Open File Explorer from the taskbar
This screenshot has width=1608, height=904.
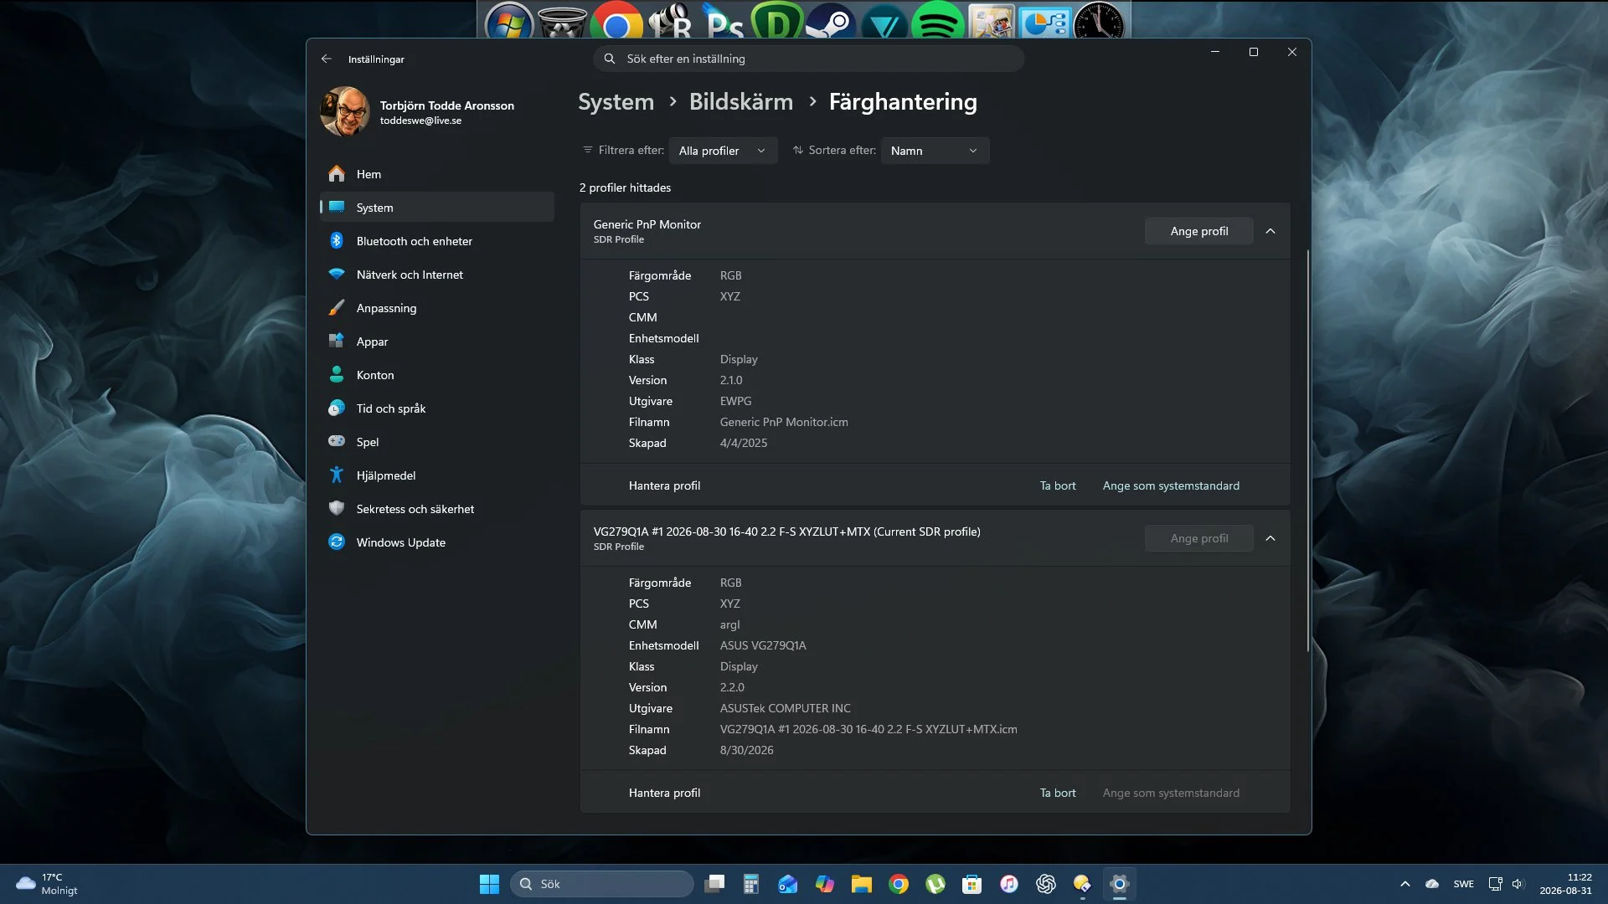[x=862, y=884]
